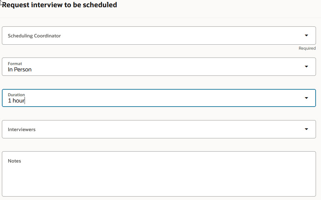The height and width of the screenshot is (200, 321).
Task: Place cursor after 1 hour text
Action: click(x=25, y=101)
